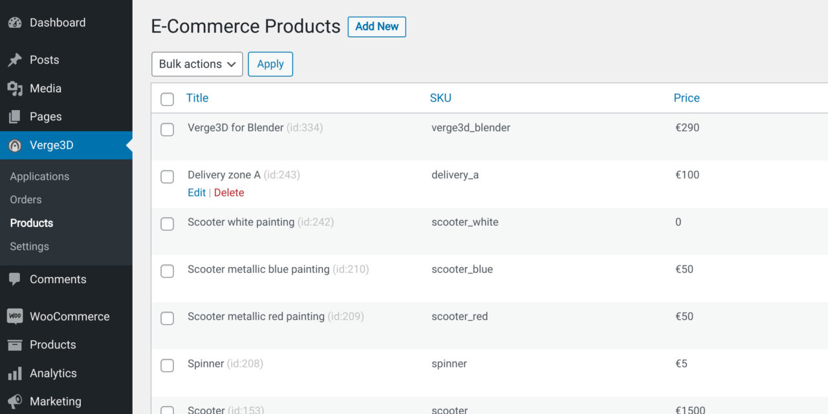Click the €5 price cell
828x414 pixels.
[681, 364]
